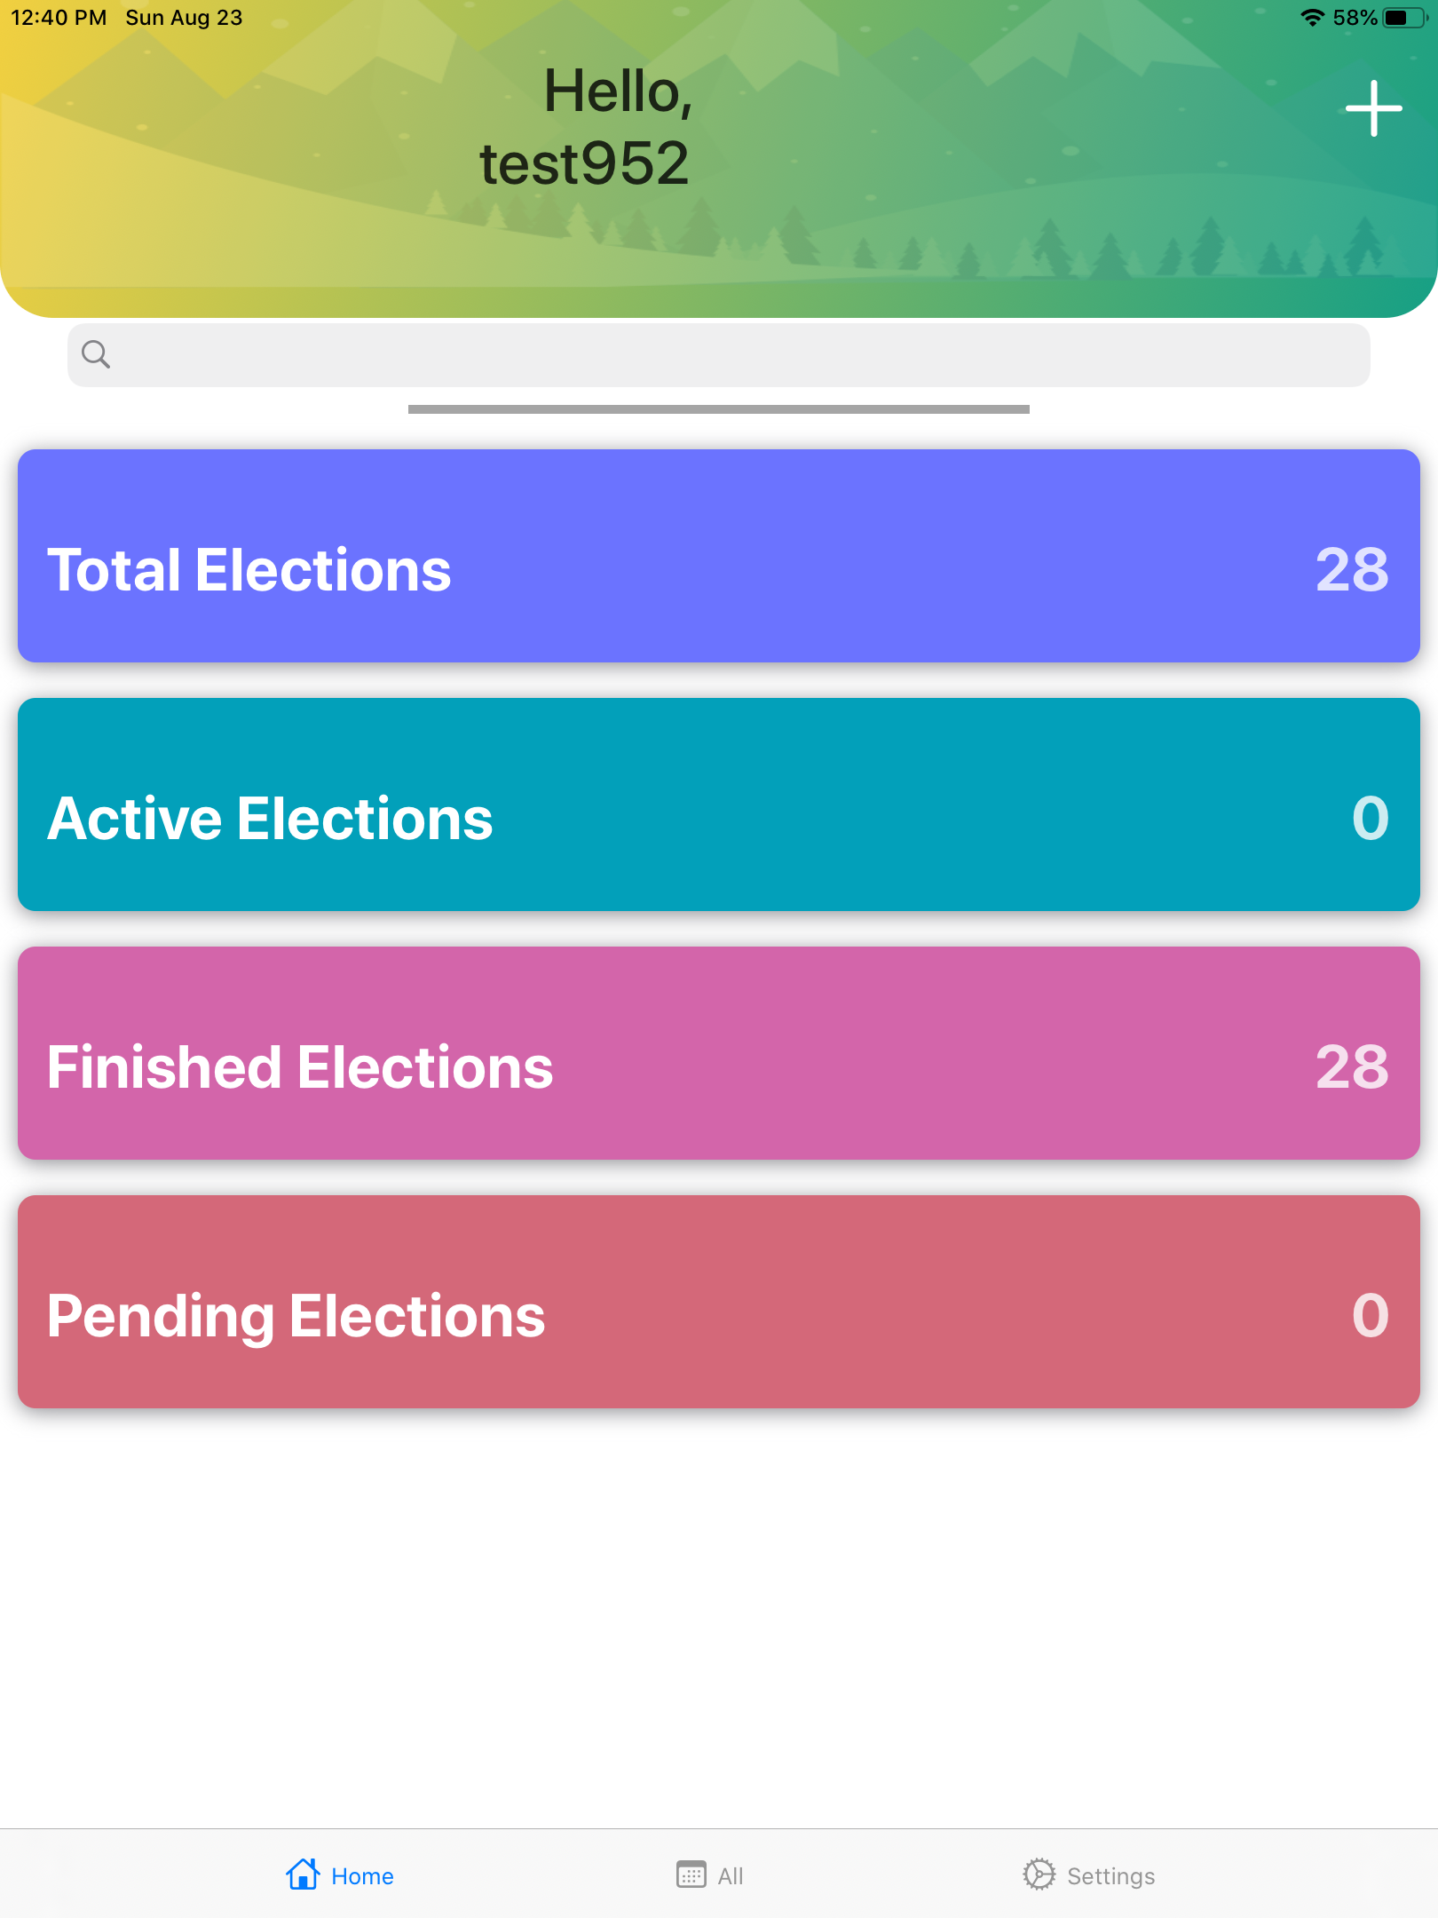Image resolution: width=1438 pixels, height=1918 pixels.
Task: Go to the Settings tab label
Action: tap(1110, 1876)
